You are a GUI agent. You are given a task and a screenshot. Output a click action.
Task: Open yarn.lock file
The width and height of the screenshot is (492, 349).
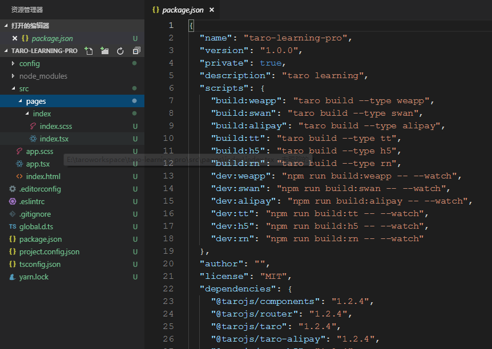[x=72, y=277]
